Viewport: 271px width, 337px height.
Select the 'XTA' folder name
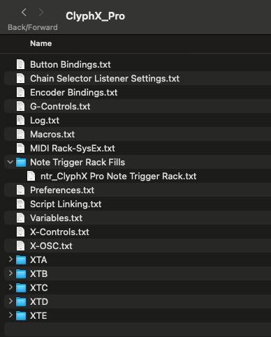[x=38, y=260]
